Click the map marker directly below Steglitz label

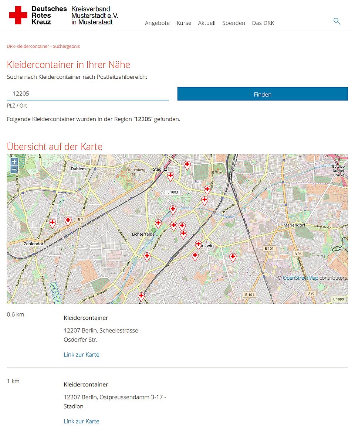pos(170,176)
